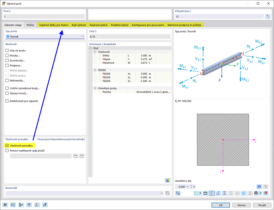Click the grey vertical ruler icon
This screenshot has height=210, width=274.
250,193
